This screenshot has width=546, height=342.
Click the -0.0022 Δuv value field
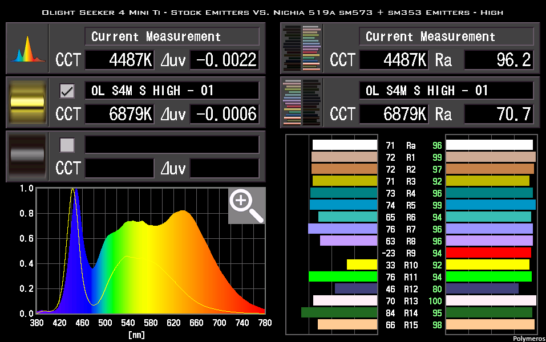(x=225, y=60)
